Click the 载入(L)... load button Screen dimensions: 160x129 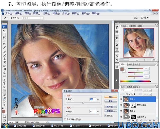coord(111,107)
